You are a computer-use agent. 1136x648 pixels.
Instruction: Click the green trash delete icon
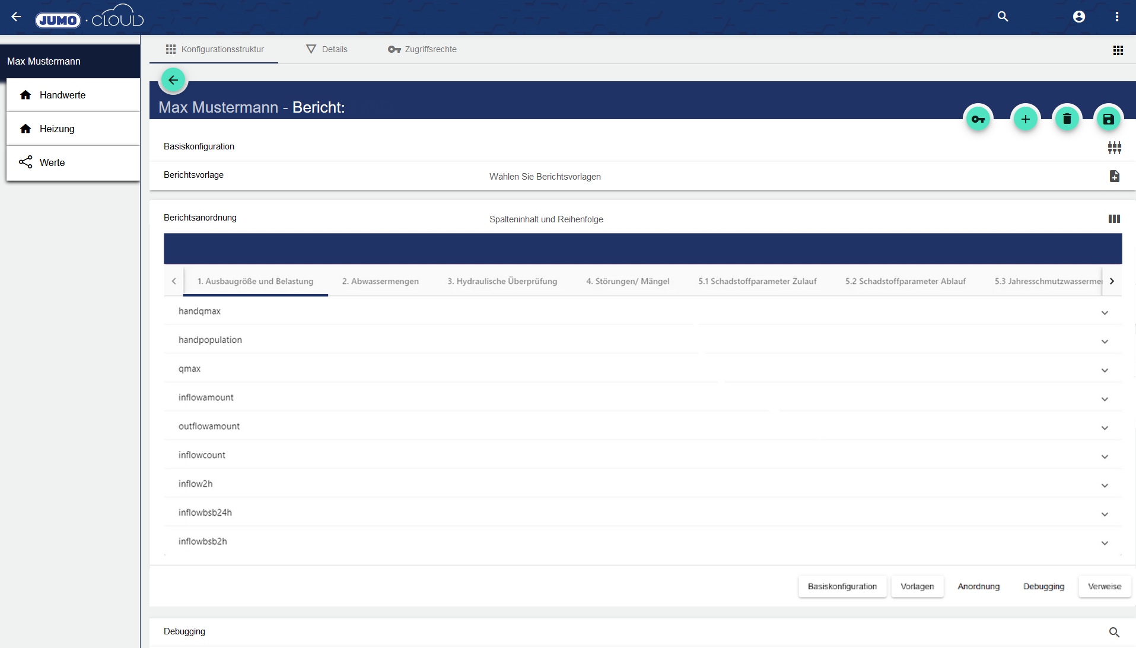pos(1067,119)
